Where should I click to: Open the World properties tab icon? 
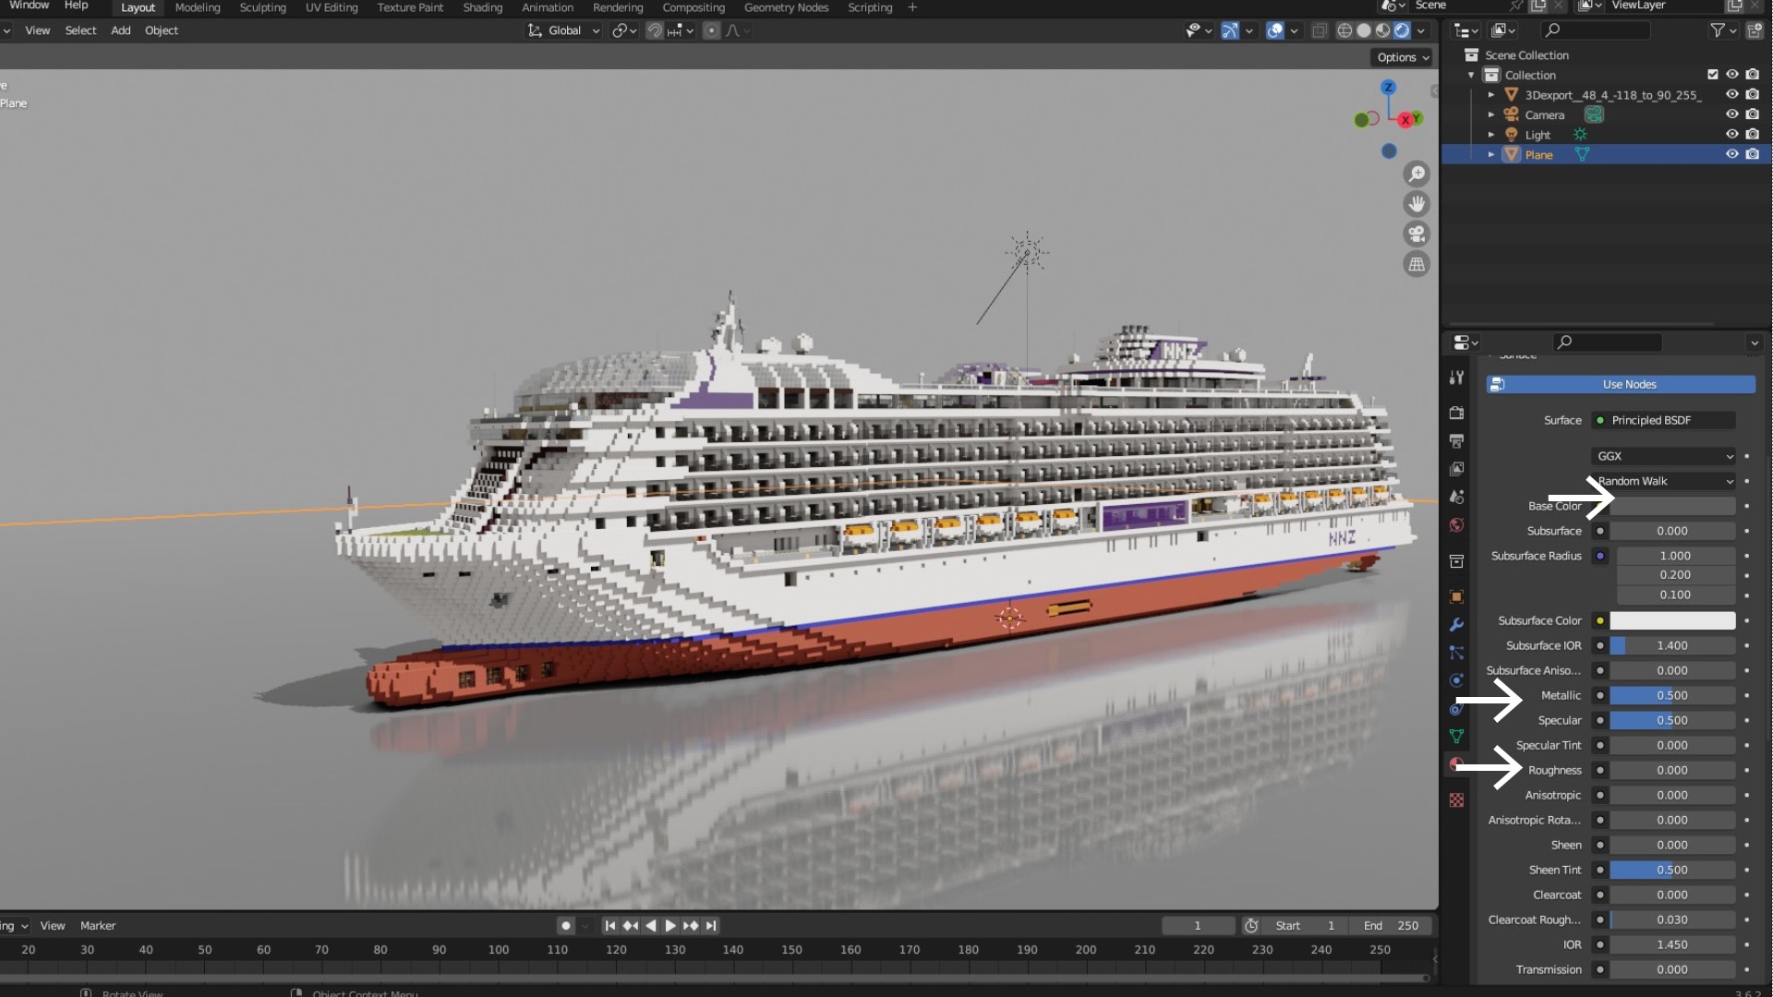point(1456,525)
